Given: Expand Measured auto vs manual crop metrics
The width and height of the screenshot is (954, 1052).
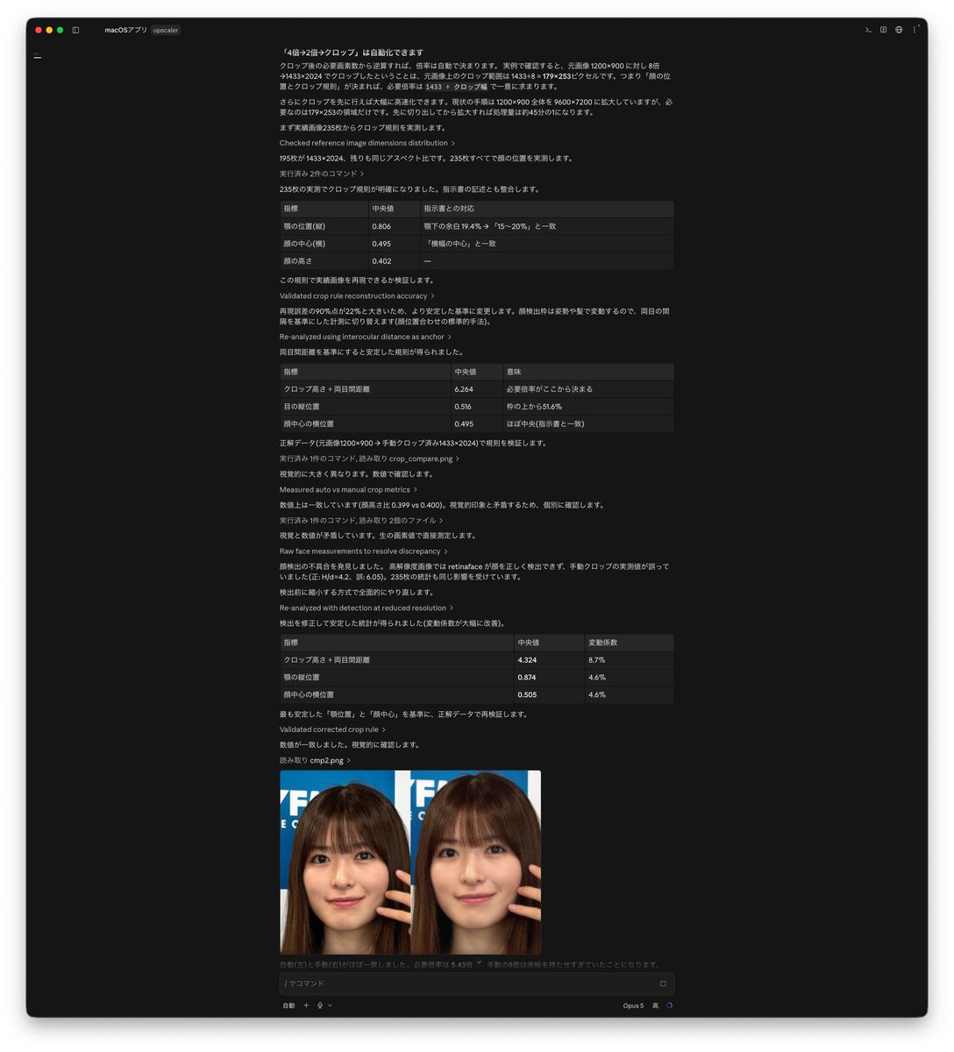Looking at the screenshot, I should pyautogui.click(x=348, y=490).
